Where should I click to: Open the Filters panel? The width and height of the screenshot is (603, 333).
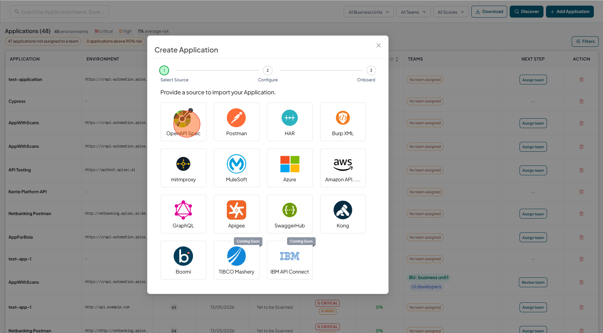(x=585, y=42)
